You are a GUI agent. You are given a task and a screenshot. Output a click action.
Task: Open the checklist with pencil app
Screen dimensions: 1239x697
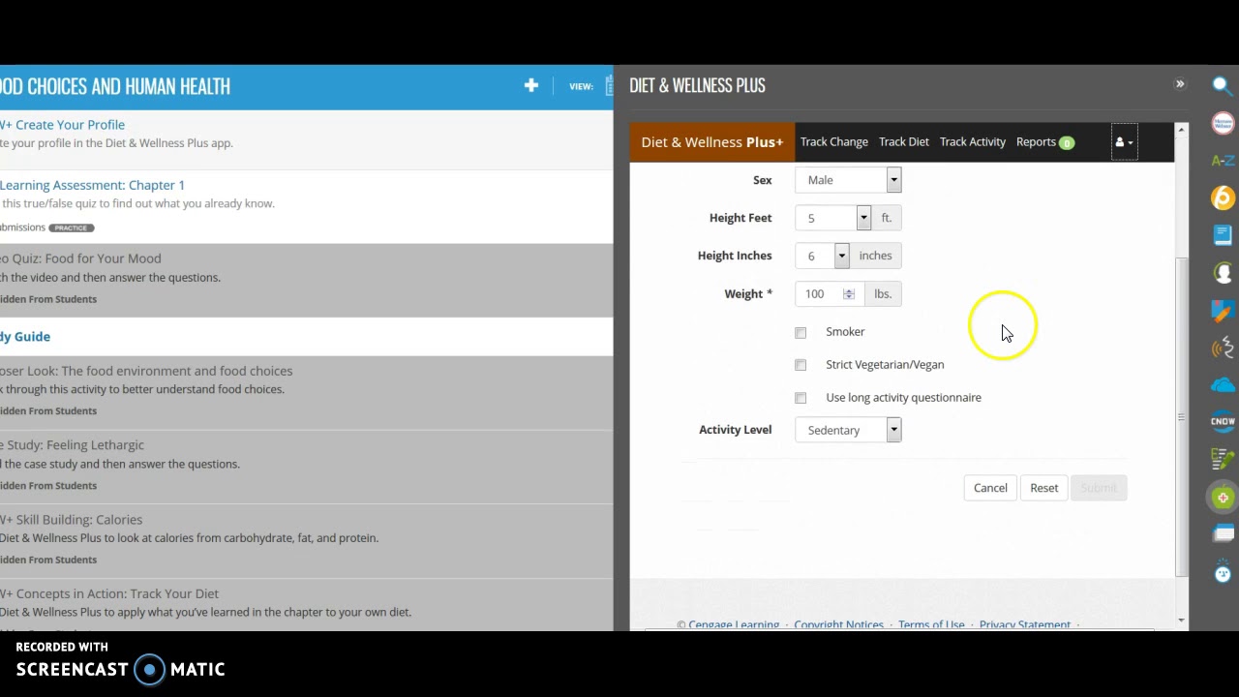[1223, 459]
